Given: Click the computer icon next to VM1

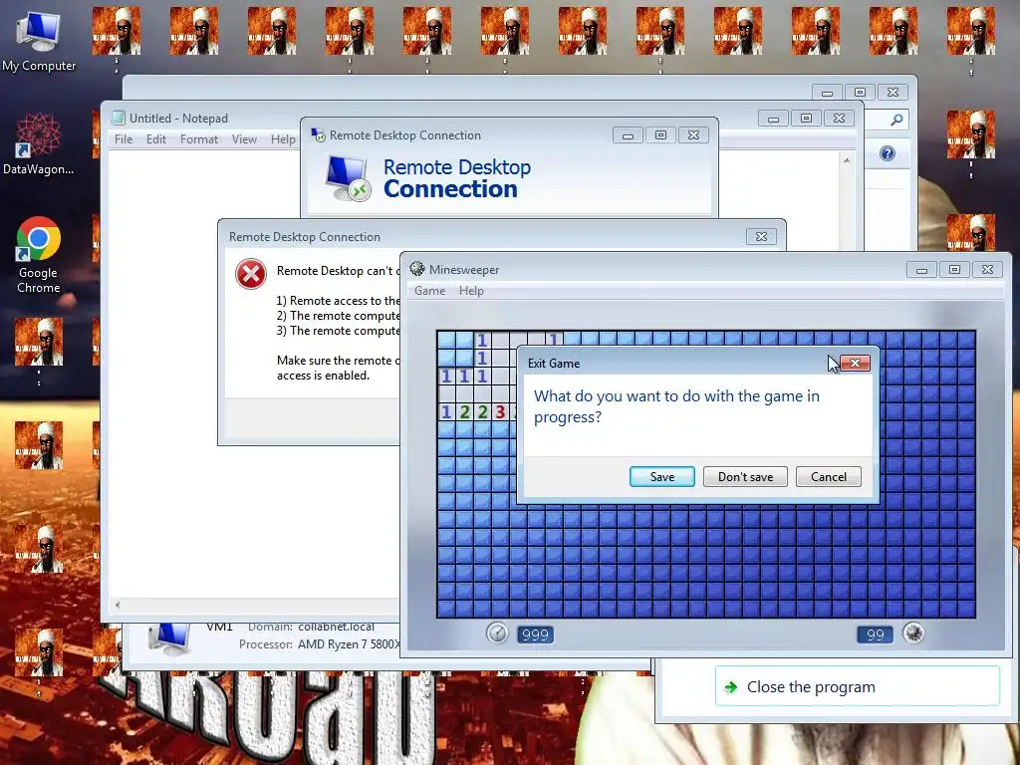Looking at the screenshot, I should 169,638.
